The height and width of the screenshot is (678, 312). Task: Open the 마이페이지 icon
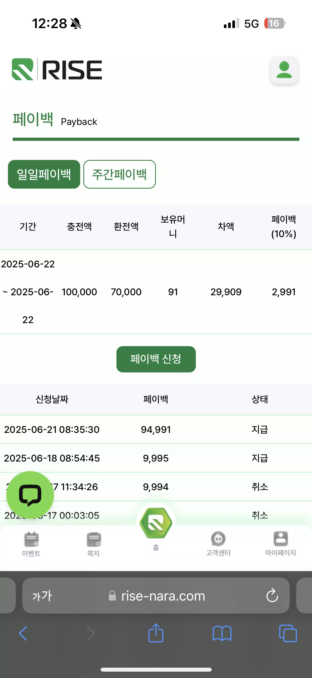point(281,544)
